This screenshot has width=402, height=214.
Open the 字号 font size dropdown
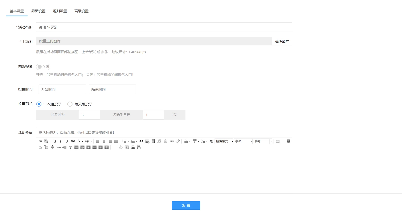pos(263,141)
